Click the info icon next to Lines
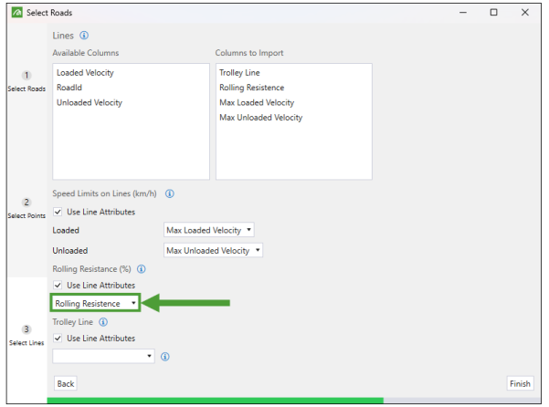This screenshot has height=407, width=549. [x=84, y=36]
